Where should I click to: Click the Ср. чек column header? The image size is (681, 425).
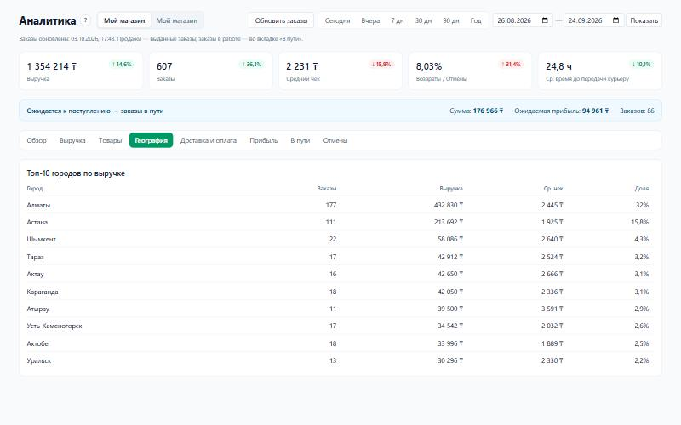(x=553, y=188)
